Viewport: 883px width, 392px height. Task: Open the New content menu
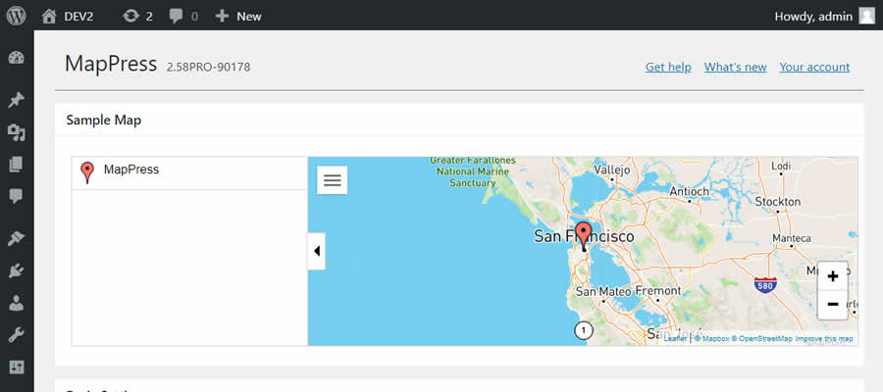coord(238,17)
